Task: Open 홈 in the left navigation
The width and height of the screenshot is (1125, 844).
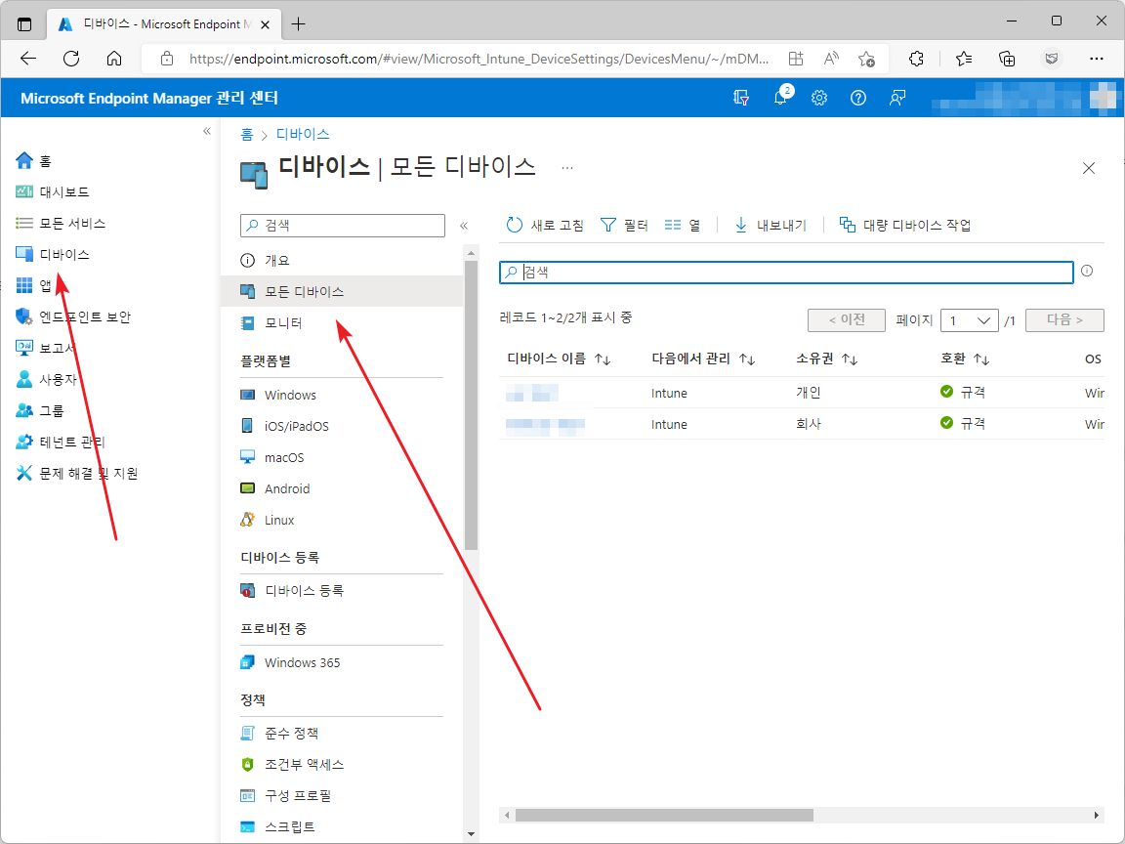Action: coord(34,161)
